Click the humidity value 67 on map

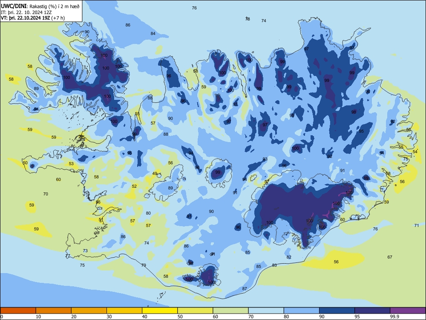(x=390, y=257)
